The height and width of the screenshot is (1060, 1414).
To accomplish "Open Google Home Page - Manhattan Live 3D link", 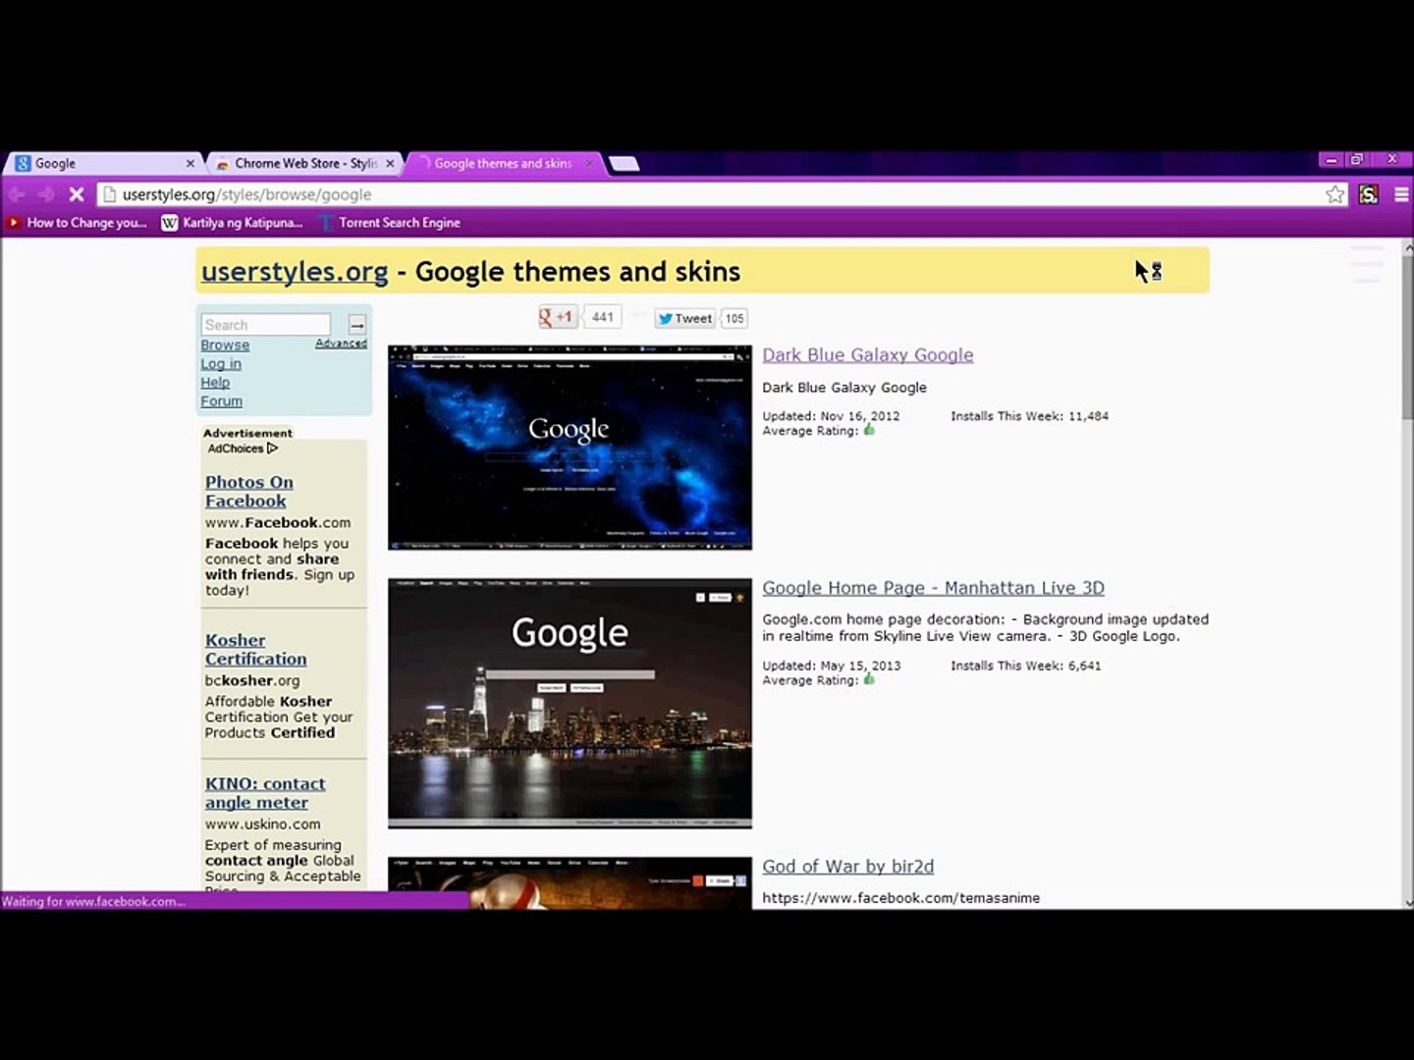I will click(x=933, y=588).
